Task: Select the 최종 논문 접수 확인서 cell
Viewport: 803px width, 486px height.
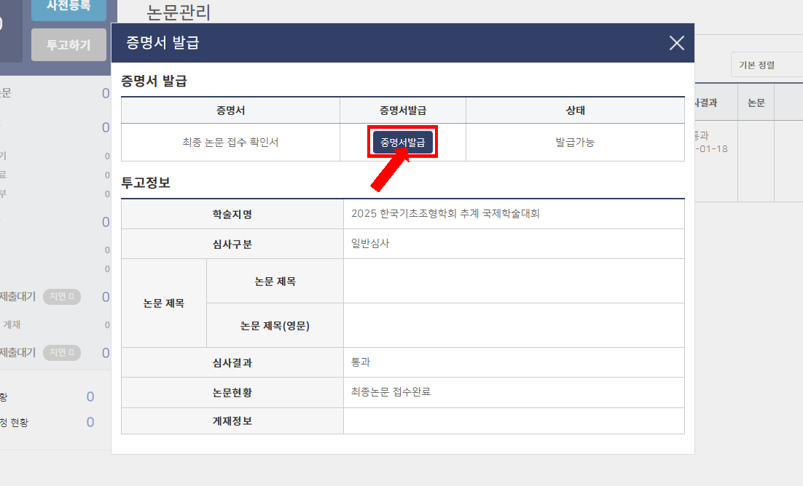Action: pos(230,143)
